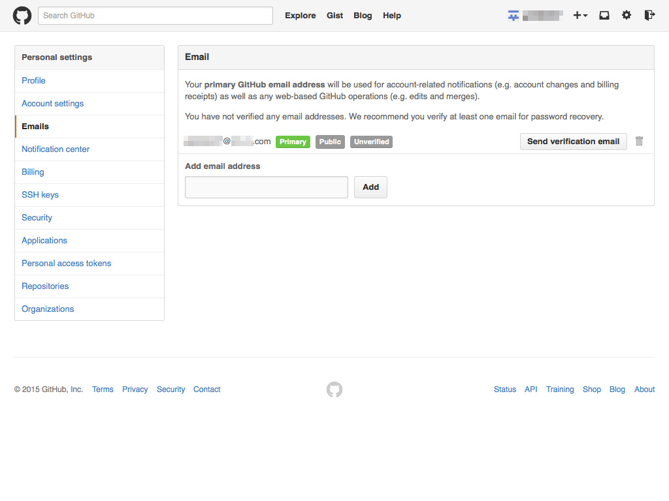The width and height of the screenshot is (669, 501).
Task: Click the Add button for a new email
Action: 370,187
